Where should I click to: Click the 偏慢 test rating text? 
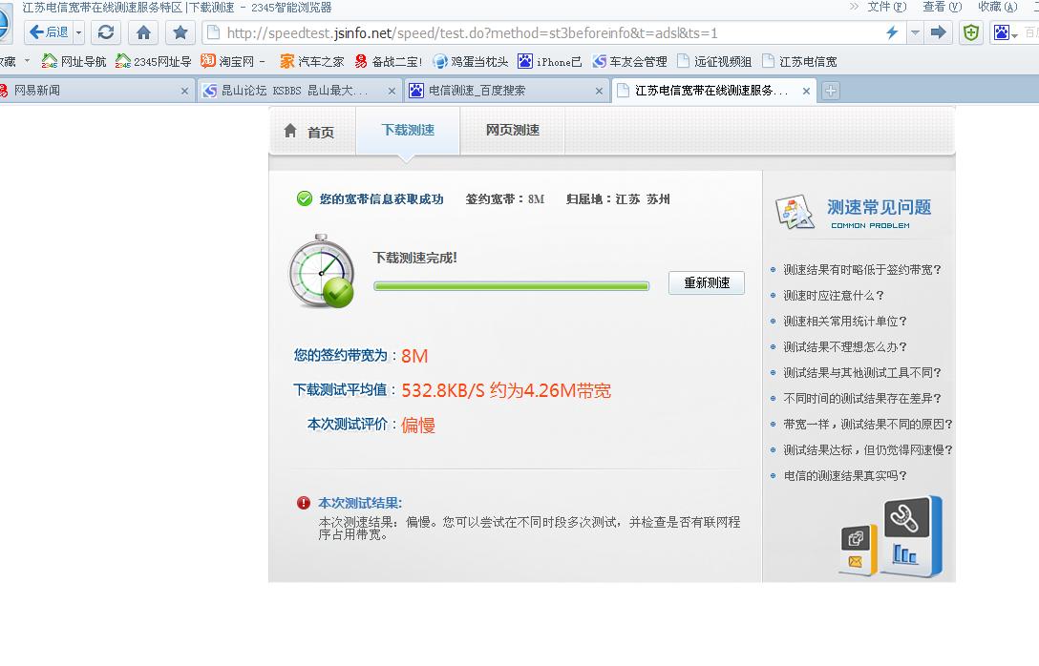click(418, 425)
